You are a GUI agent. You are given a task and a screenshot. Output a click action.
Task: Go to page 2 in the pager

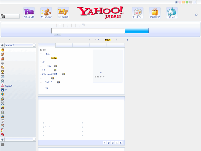pyautogui.click(x=109, y=143)
